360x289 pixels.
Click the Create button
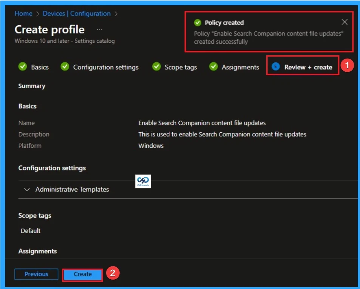click(x=82, y=274)
